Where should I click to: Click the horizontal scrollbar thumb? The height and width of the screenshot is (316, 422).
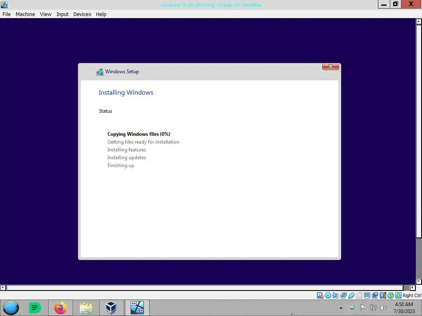coord(205,288)
